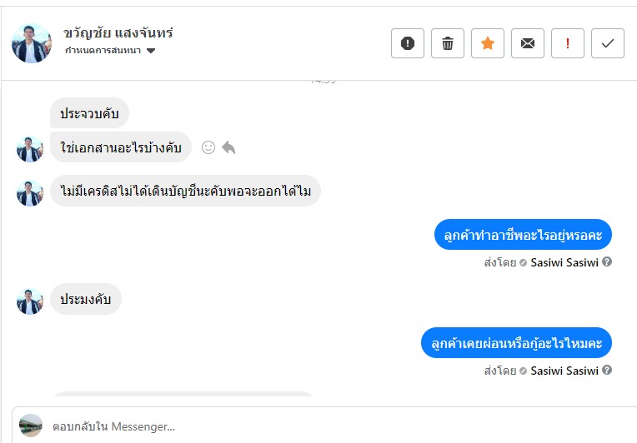Delete conversation with trash icon

(x=448, y=43)
